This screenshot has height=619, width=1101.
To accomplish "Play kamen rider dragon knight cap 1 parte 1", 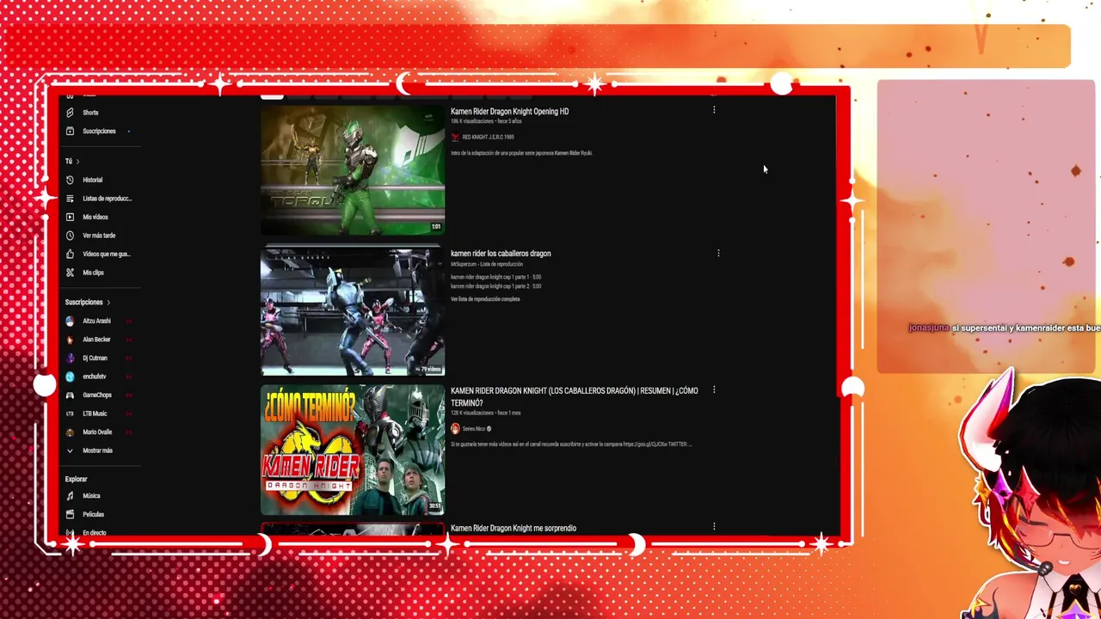I will pyautogui.click(x=495, y=278).
